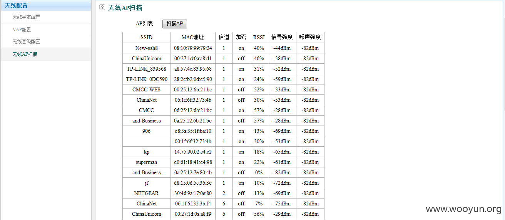Click the SSID column header
Screen dimensions: 505x220
coord(146,37)
